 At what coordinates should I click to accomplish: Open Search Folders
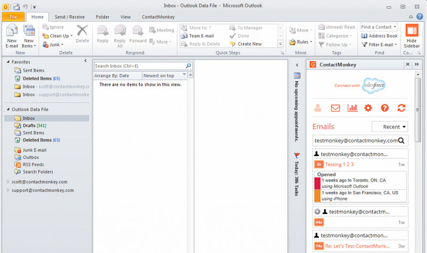[34, 172]
